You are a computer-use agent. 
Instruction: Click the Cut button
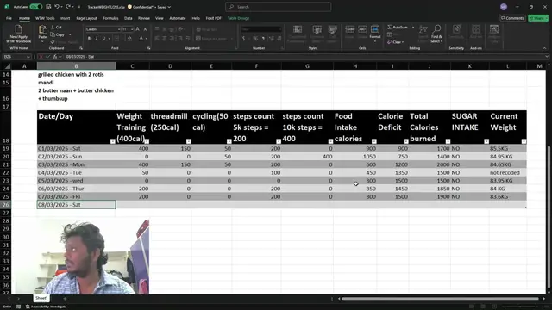(x=56, y=27)
